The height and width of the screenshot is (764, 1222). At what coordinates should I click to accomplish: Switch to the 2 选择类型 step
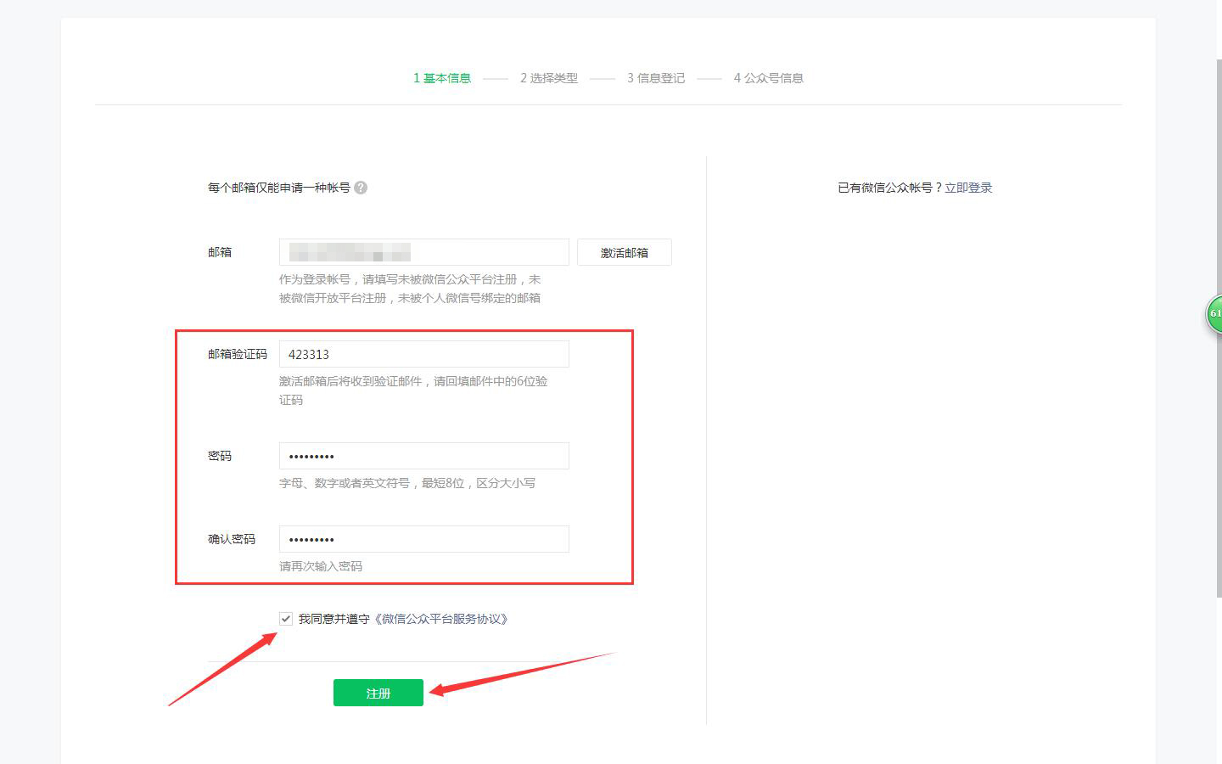(x=547, y=77)
